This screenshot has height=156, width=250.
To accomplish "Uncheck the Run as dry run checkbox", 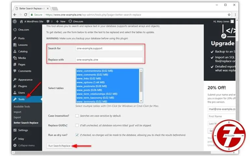I will pos(77,135).
